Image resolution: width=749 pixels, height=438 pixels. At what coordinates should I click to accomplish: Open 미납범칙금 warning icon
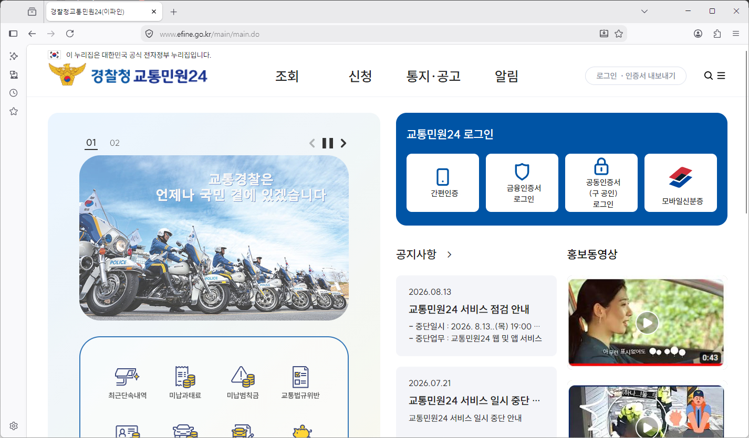pyautogui.click(x=243, y=383)
